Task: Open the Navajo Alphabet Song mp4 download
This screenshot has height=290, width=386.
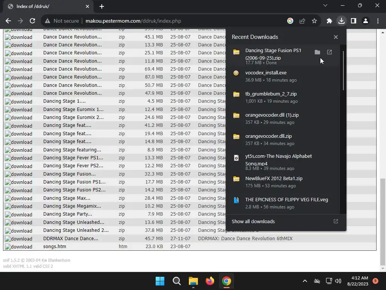Action: pos(283,162)
